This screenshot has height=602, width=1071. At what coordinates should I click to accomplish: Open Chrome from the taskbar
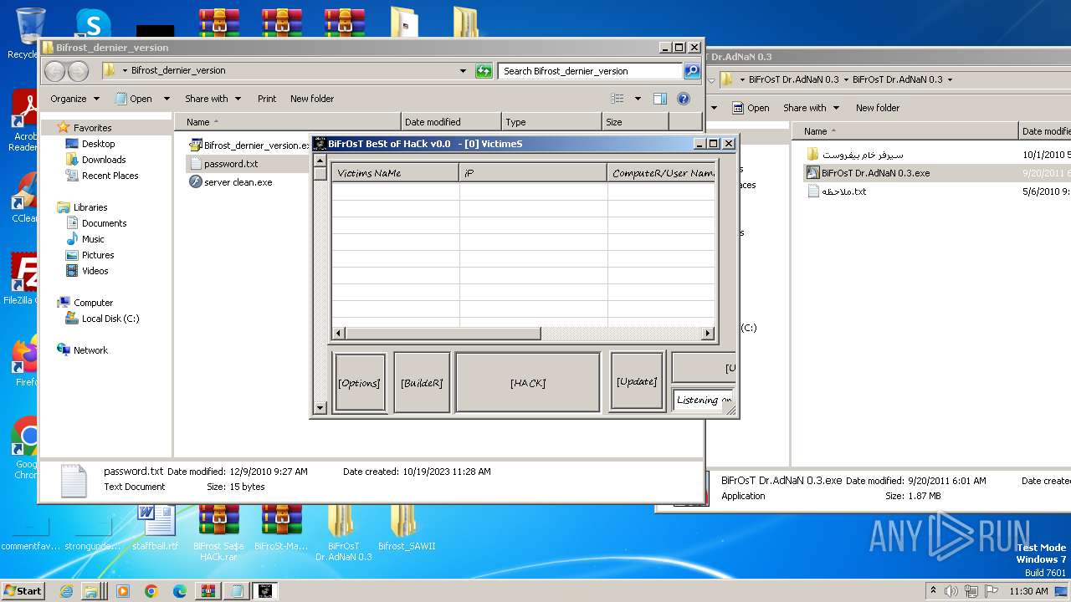151,591
